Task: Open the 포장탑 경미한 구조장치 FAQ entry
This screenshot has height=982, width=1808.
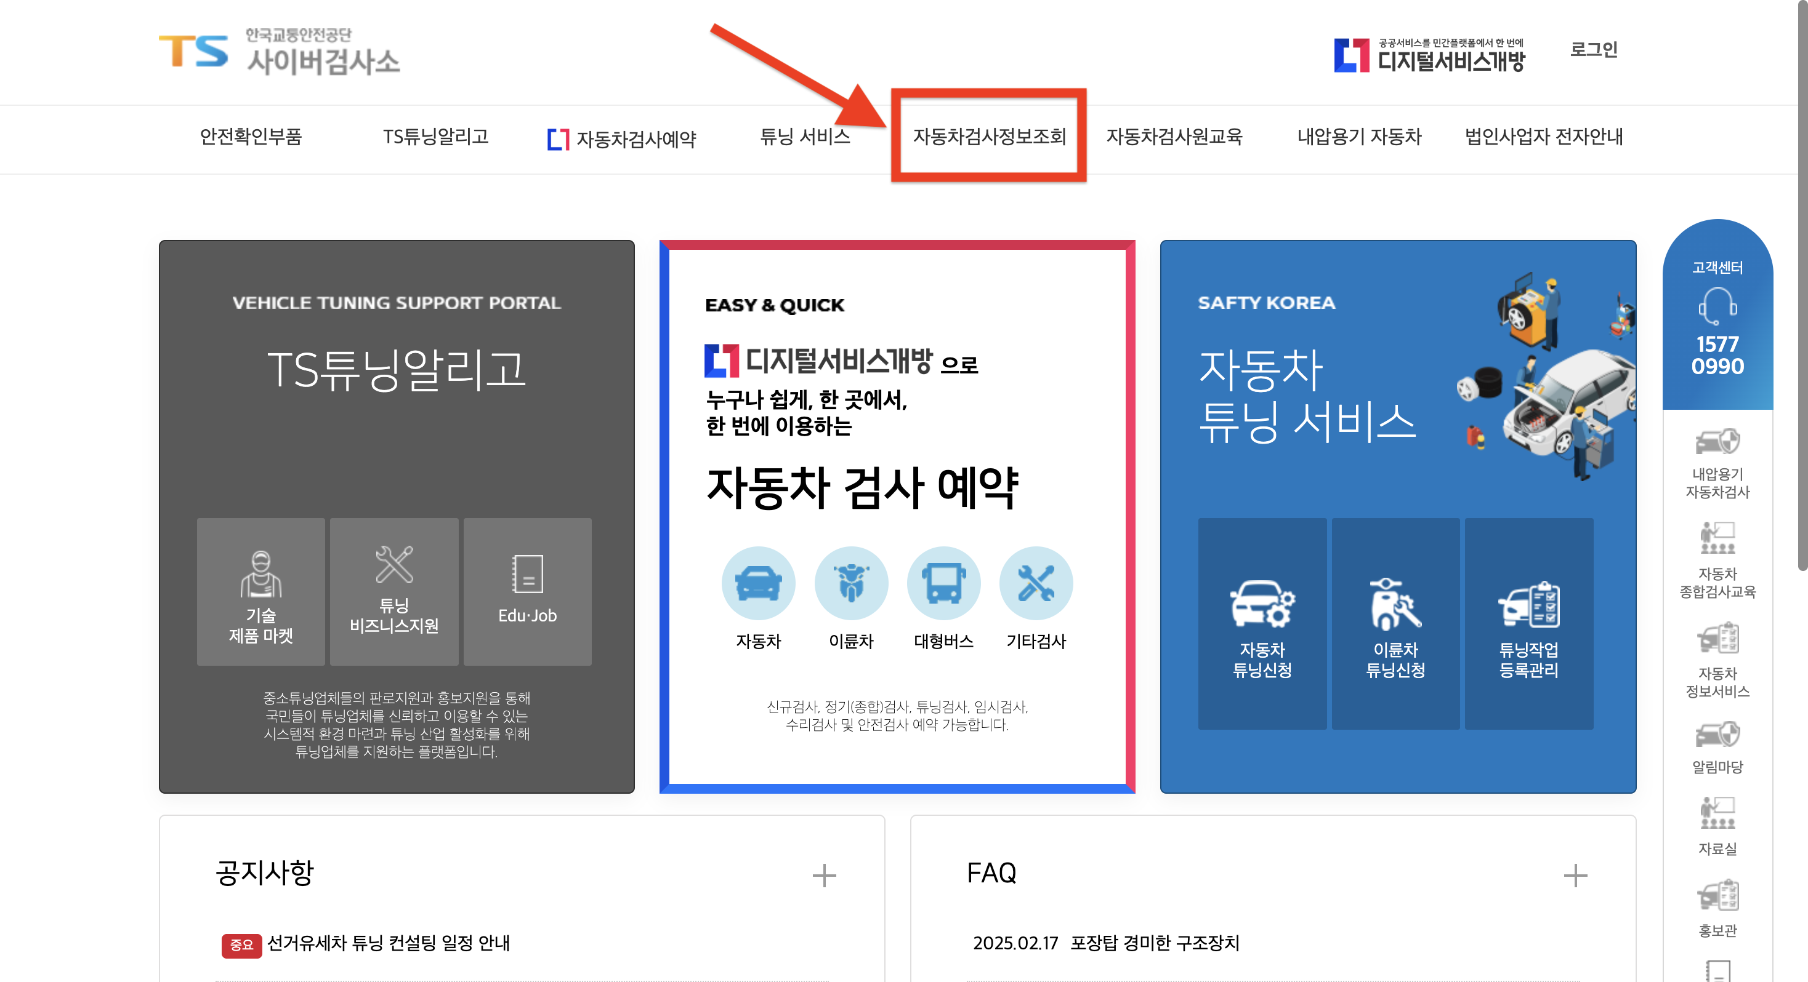Action: (x=1155, y=944)
